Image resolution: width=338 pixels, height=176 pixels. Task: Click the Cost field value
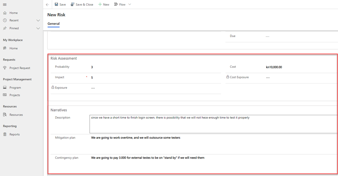(274, 67)
